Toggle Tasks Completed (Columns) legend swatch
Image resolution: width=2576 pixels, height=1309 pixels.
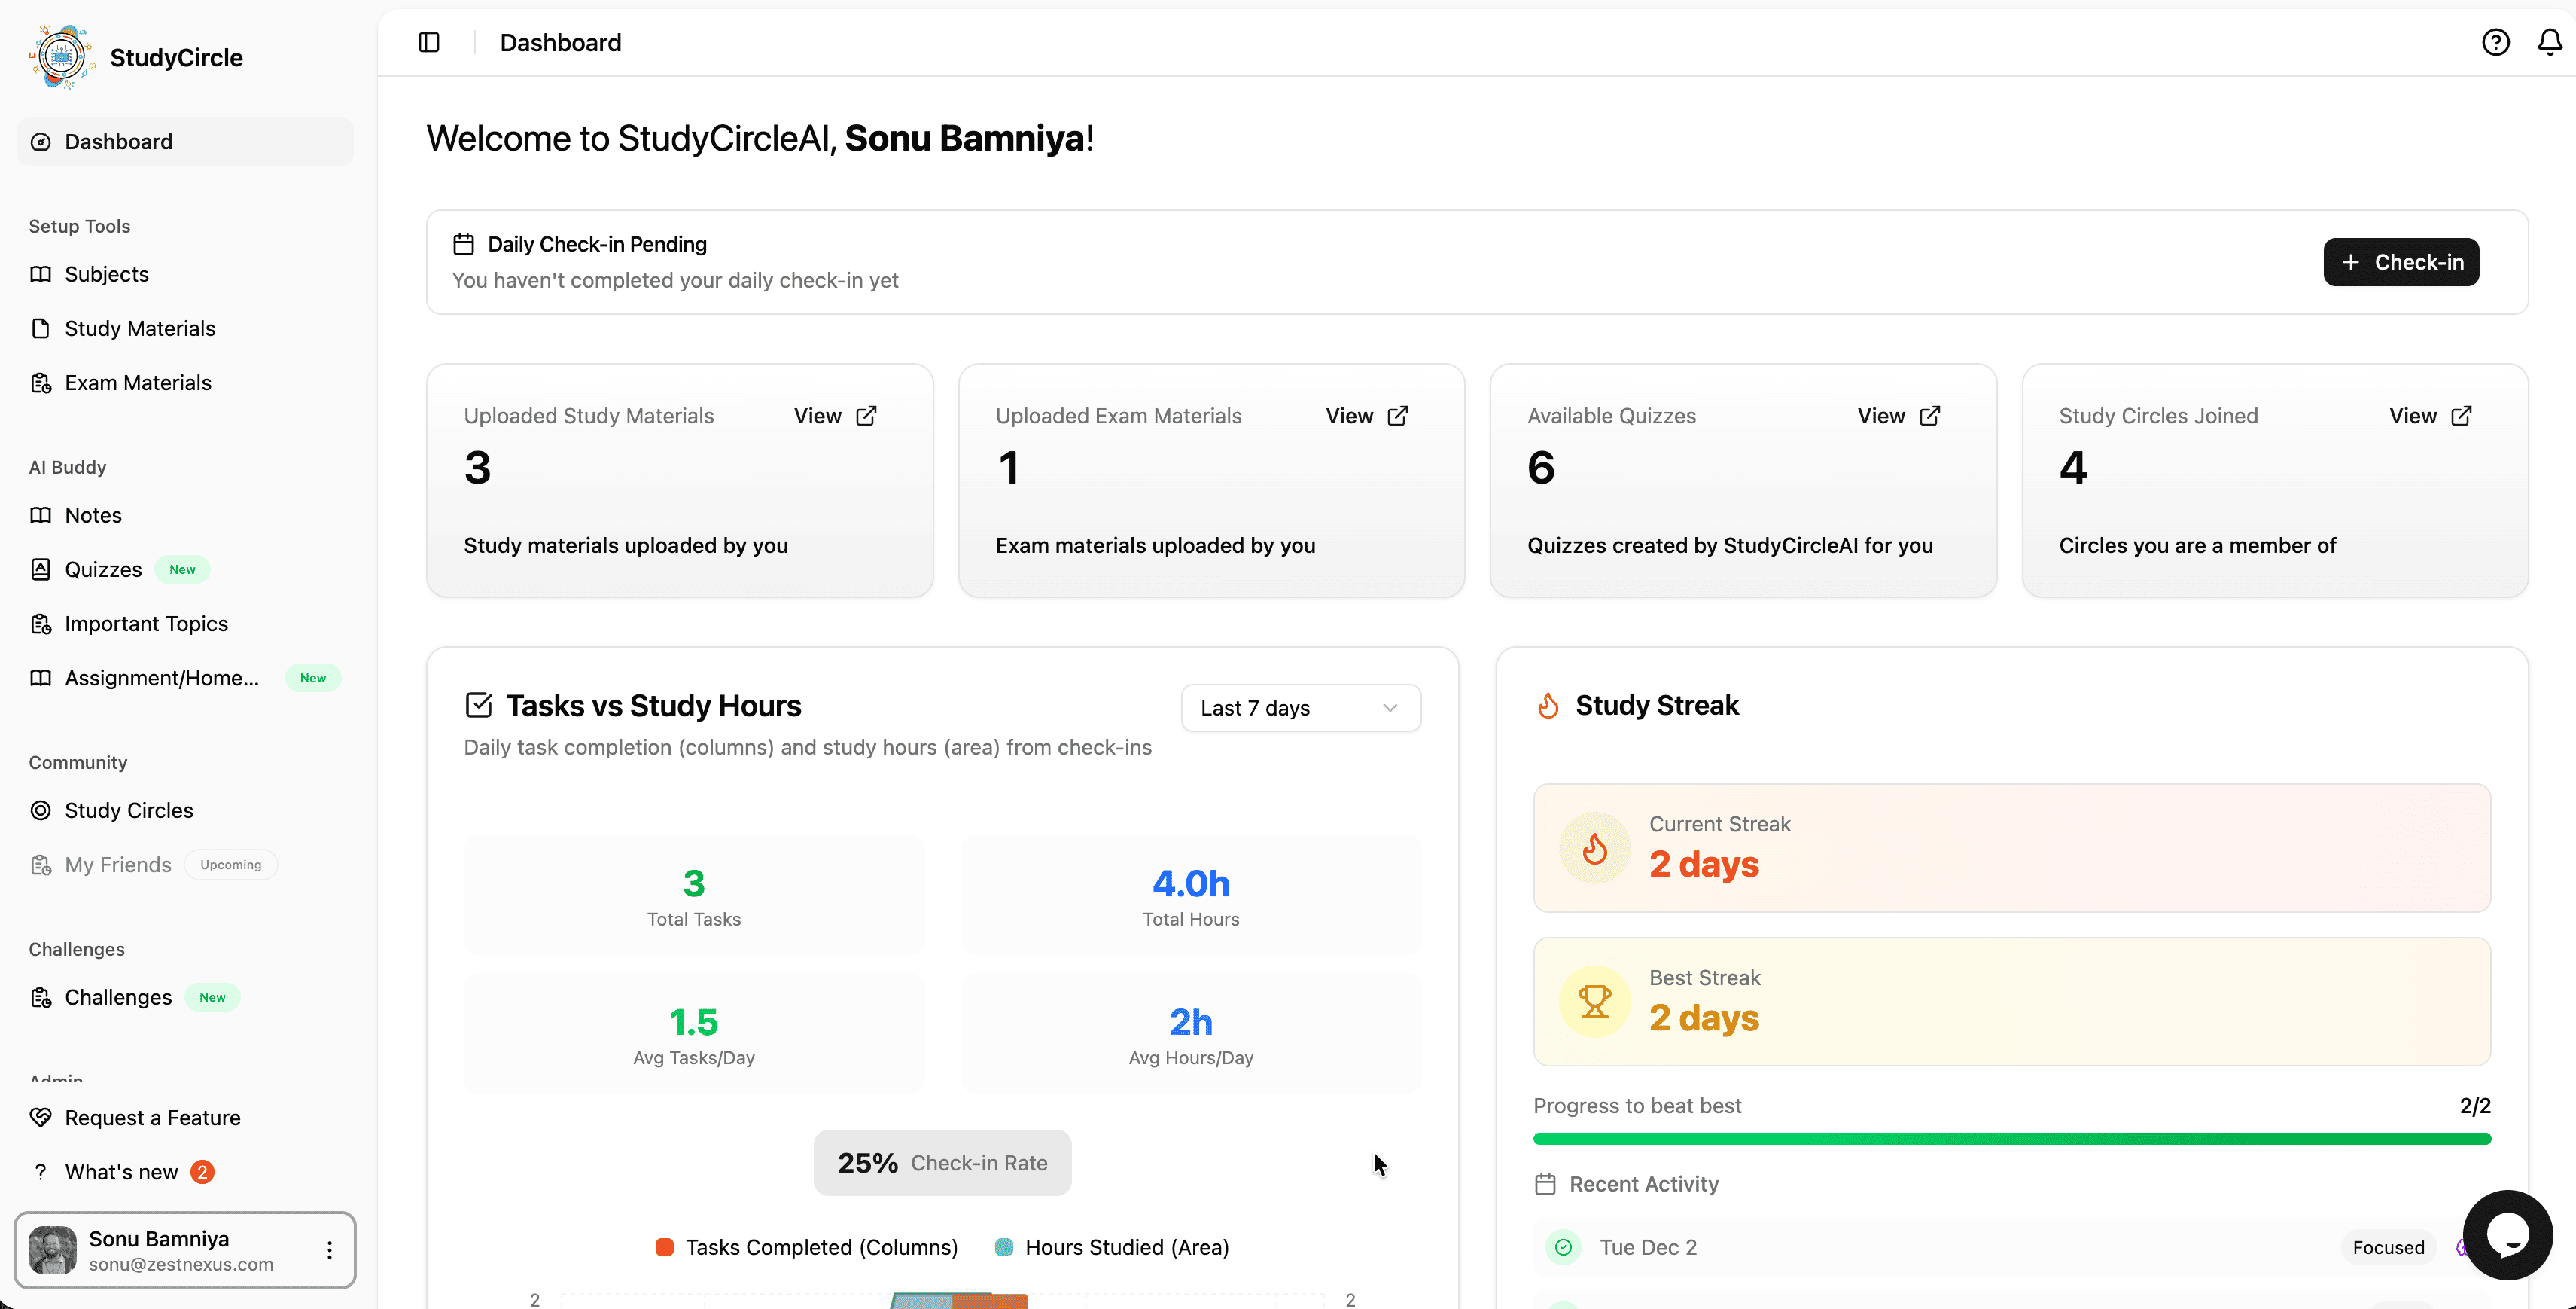[664, 1247]
